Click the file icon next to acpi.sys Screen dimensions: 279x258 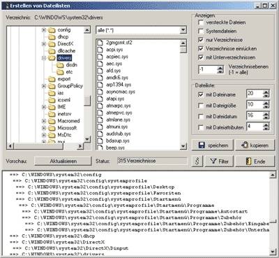point(100,50)
